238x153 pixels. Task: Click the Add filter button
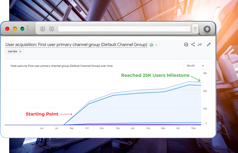pyautogui.click(x=15, y=51)
